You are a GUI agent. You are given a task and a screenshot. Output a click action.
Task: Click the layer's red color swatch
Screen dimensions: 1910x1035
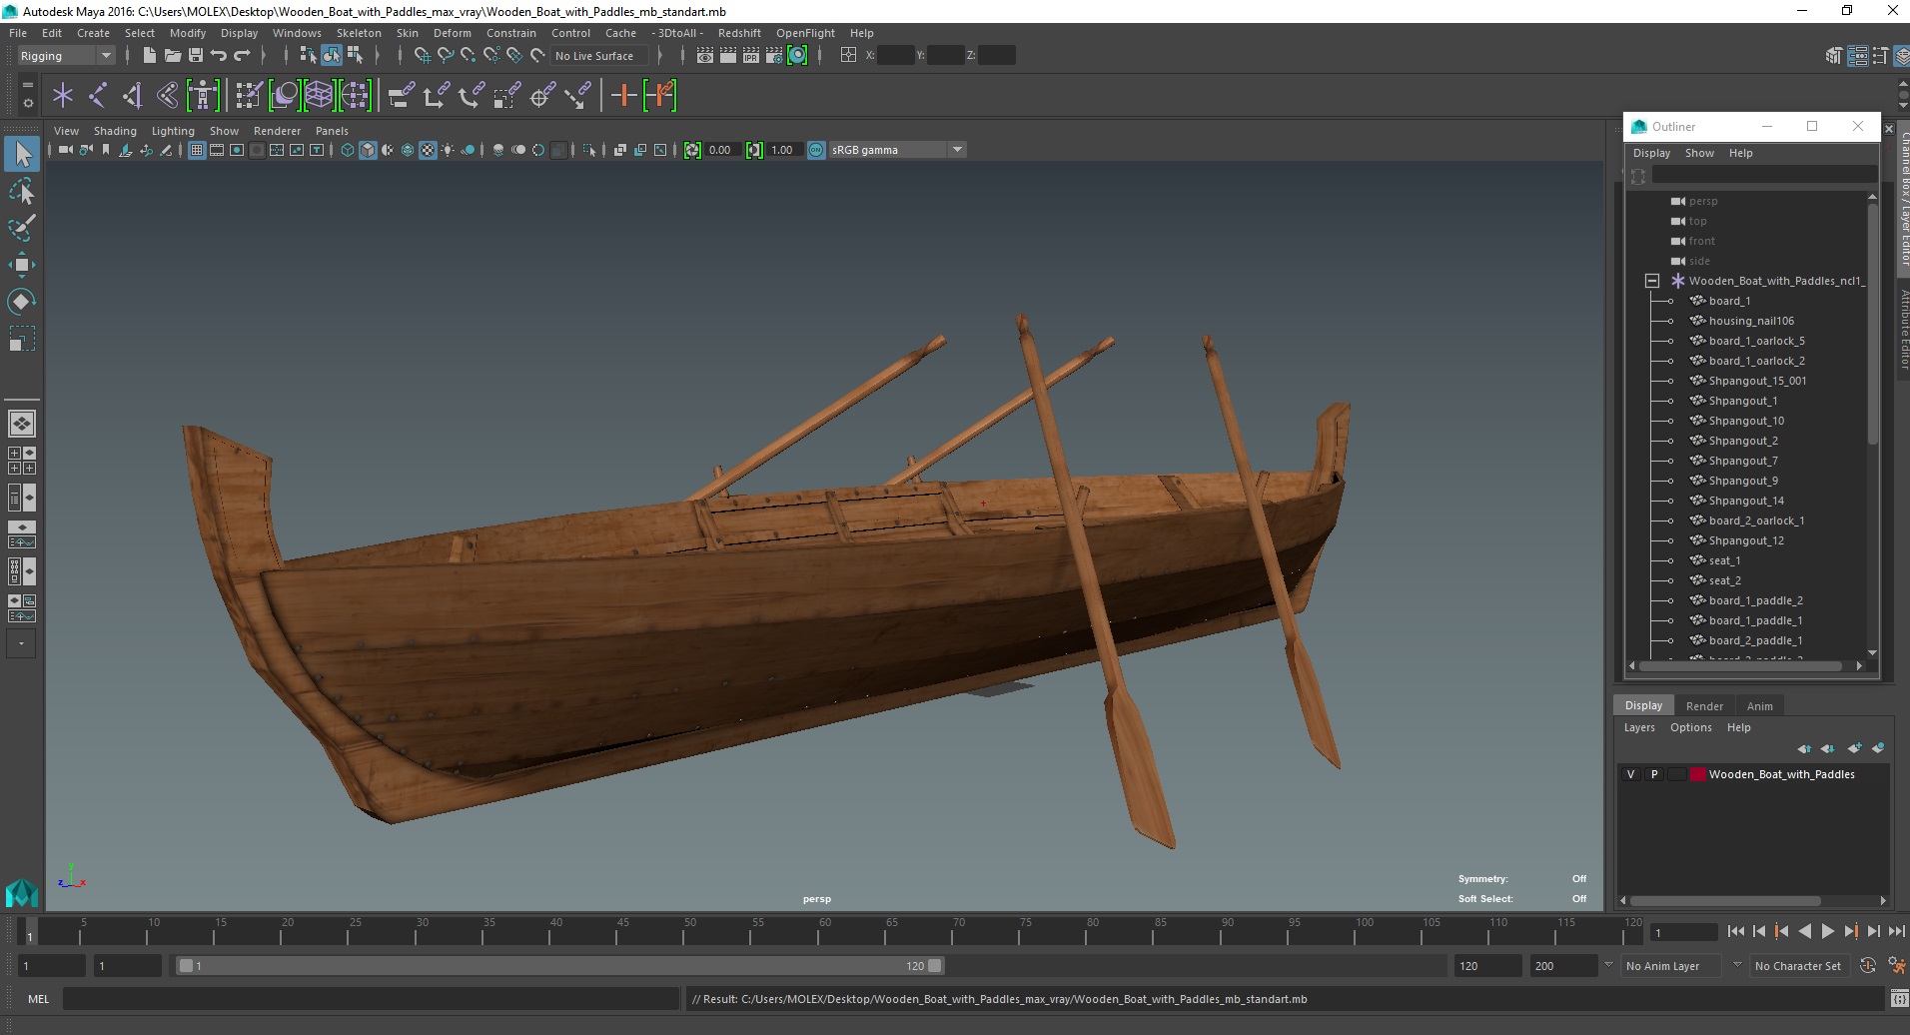pyautogui.click(x=1697, y=774)
